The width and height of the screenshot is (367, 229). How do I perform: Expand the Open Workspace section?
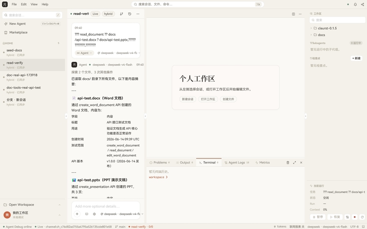click(x=32, y=205)
